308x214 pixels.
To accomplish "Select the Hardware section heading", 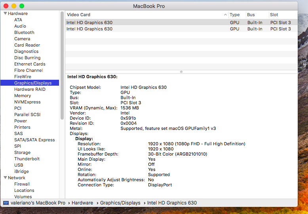I will pos(18,13).
